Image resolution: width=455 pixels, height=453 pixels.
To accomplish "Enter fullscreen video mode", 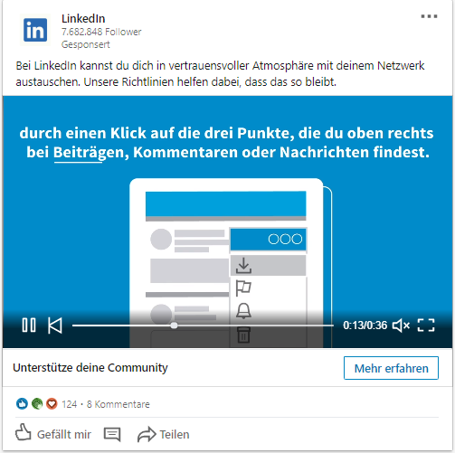I will point(426,326).
